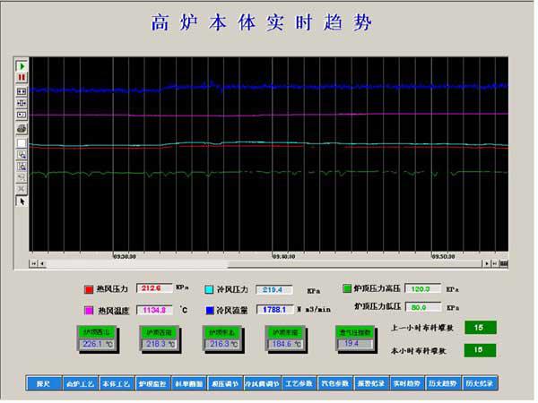Click the expand time axis icon with outward arrows
This screenshot has width=538, height=403.
coord(22,91)
